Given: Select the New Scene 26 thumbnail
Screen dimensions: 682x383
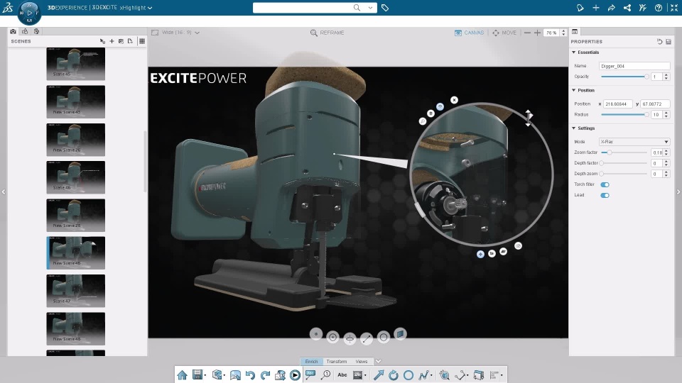Looking at the screenshot, I should (x=76, y=140).
